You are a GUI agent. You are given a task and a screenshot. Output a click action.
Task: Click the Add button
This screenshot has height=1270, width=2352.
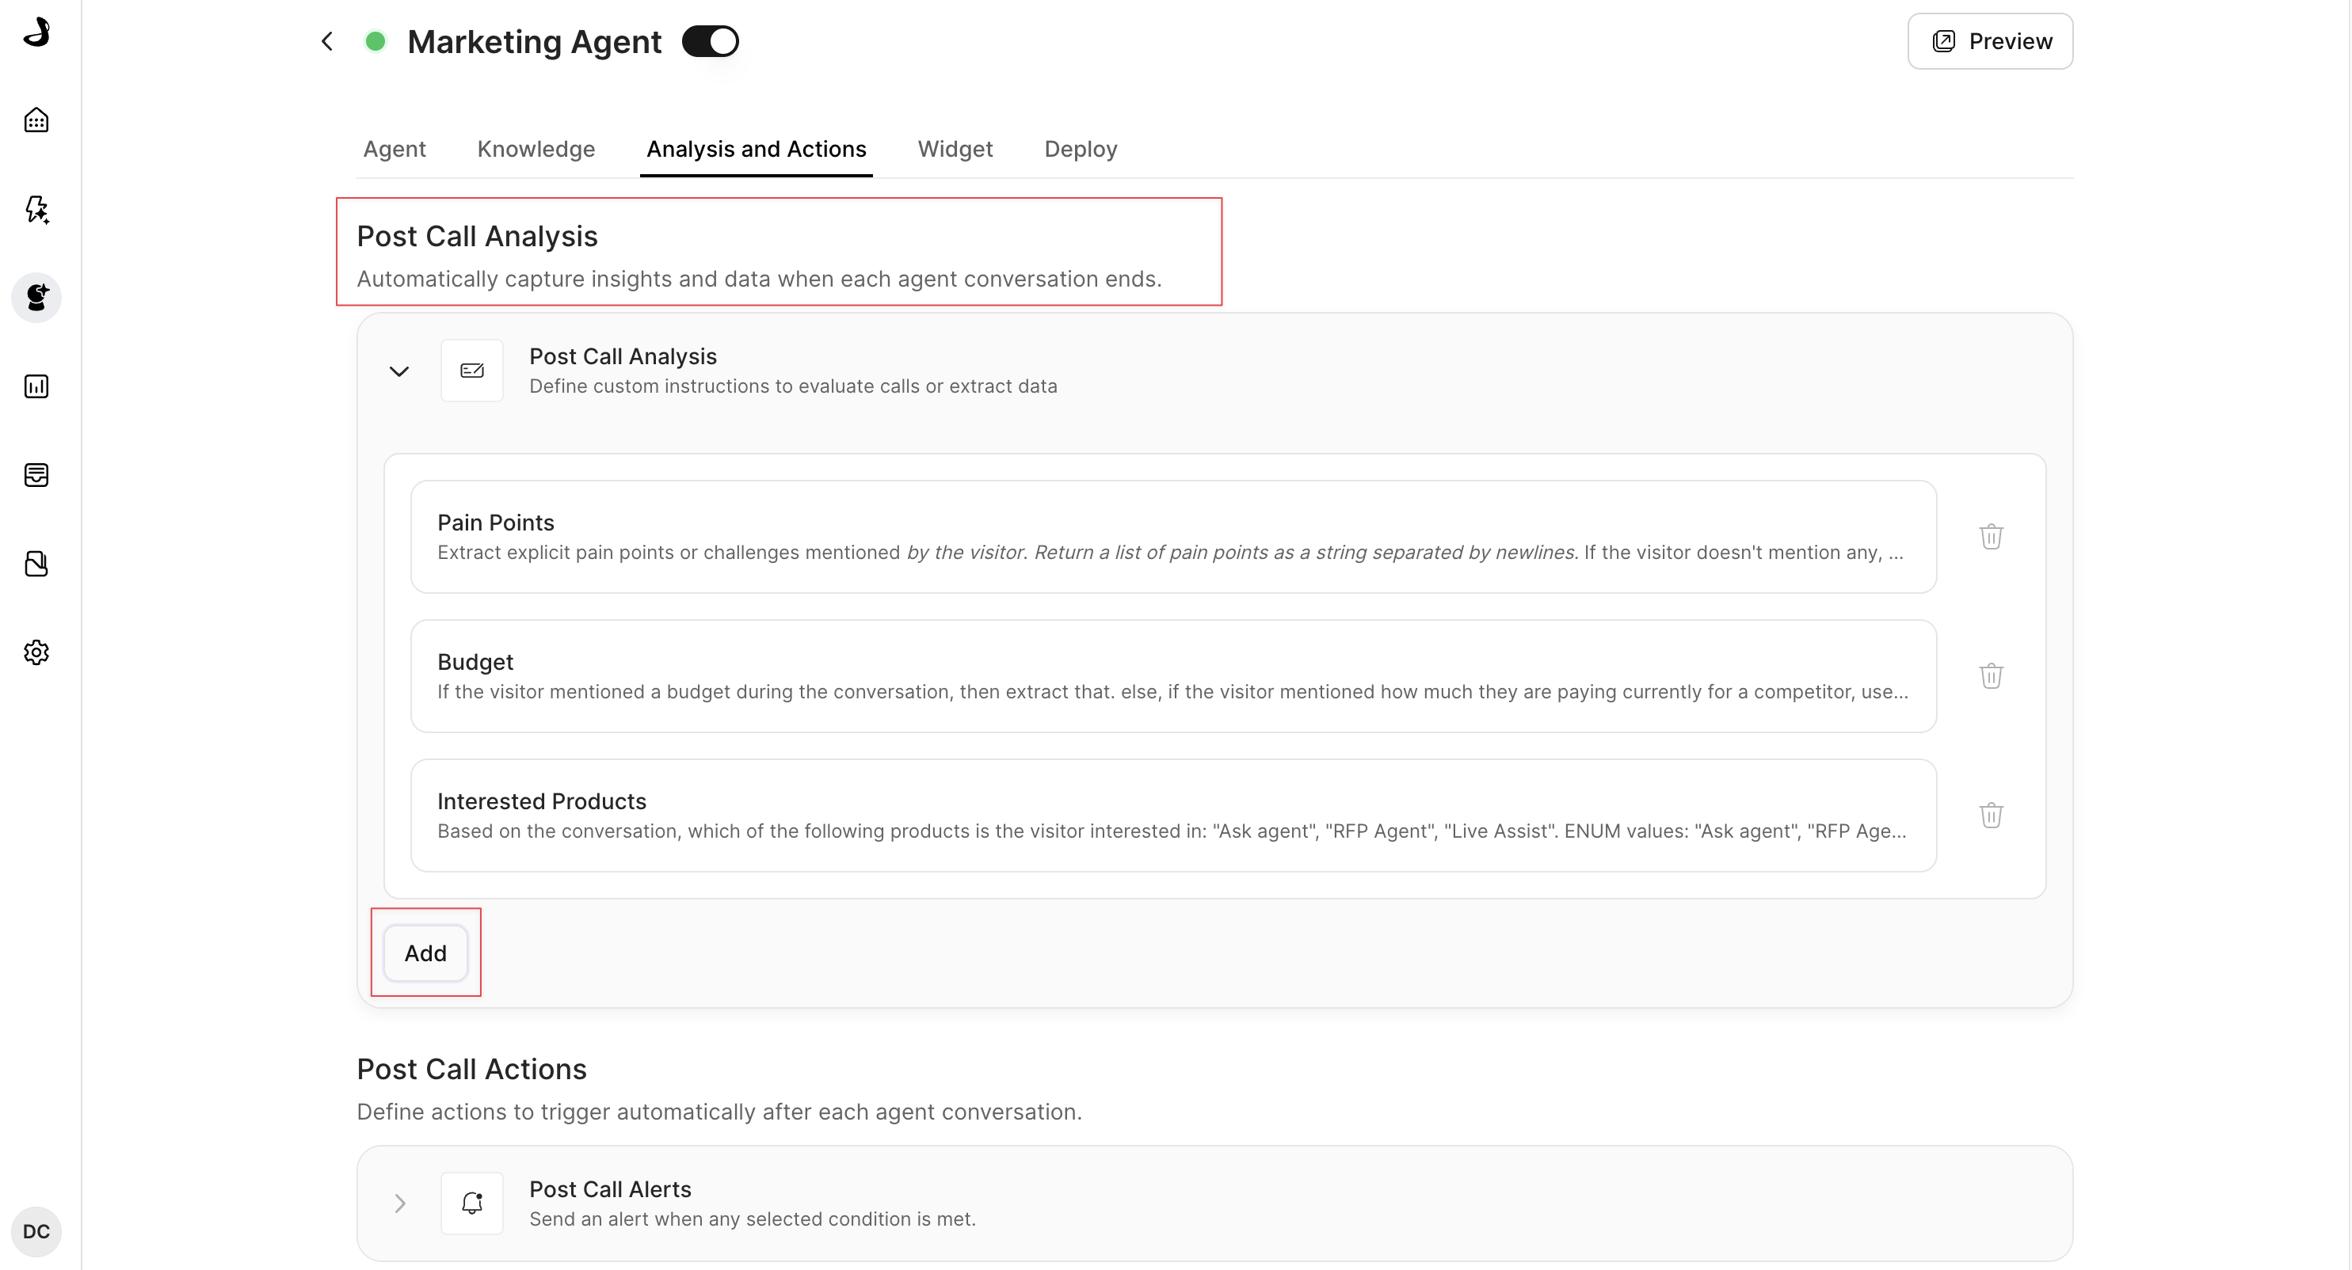click(x=425, y=953)
